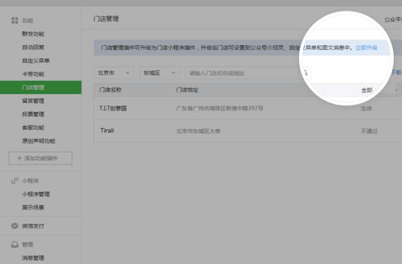This screenshot has width=402, height=264.
Task: Click the 管理 section icon
Action: (14, 245)
